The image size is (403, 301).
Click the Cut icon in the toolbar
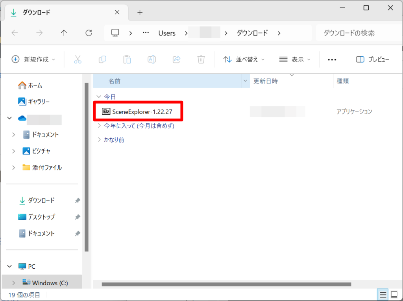pyautogui.click(x=78, y=59)
